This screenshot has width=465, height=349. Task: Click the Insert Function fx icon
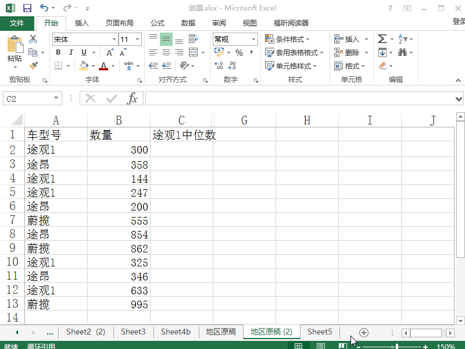click(x=132, y=98)
